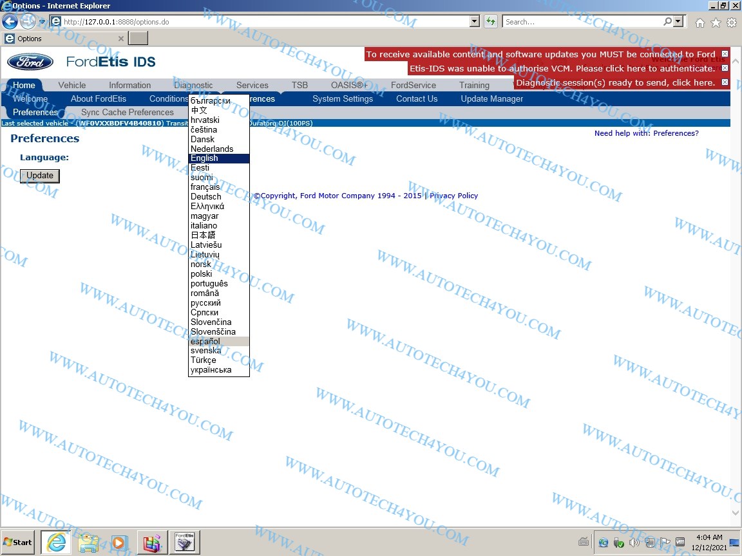Image resolution: width=742 pixels, height=556 pixels.
Task: Open the Favorites star icon
Action: point(716,23)
